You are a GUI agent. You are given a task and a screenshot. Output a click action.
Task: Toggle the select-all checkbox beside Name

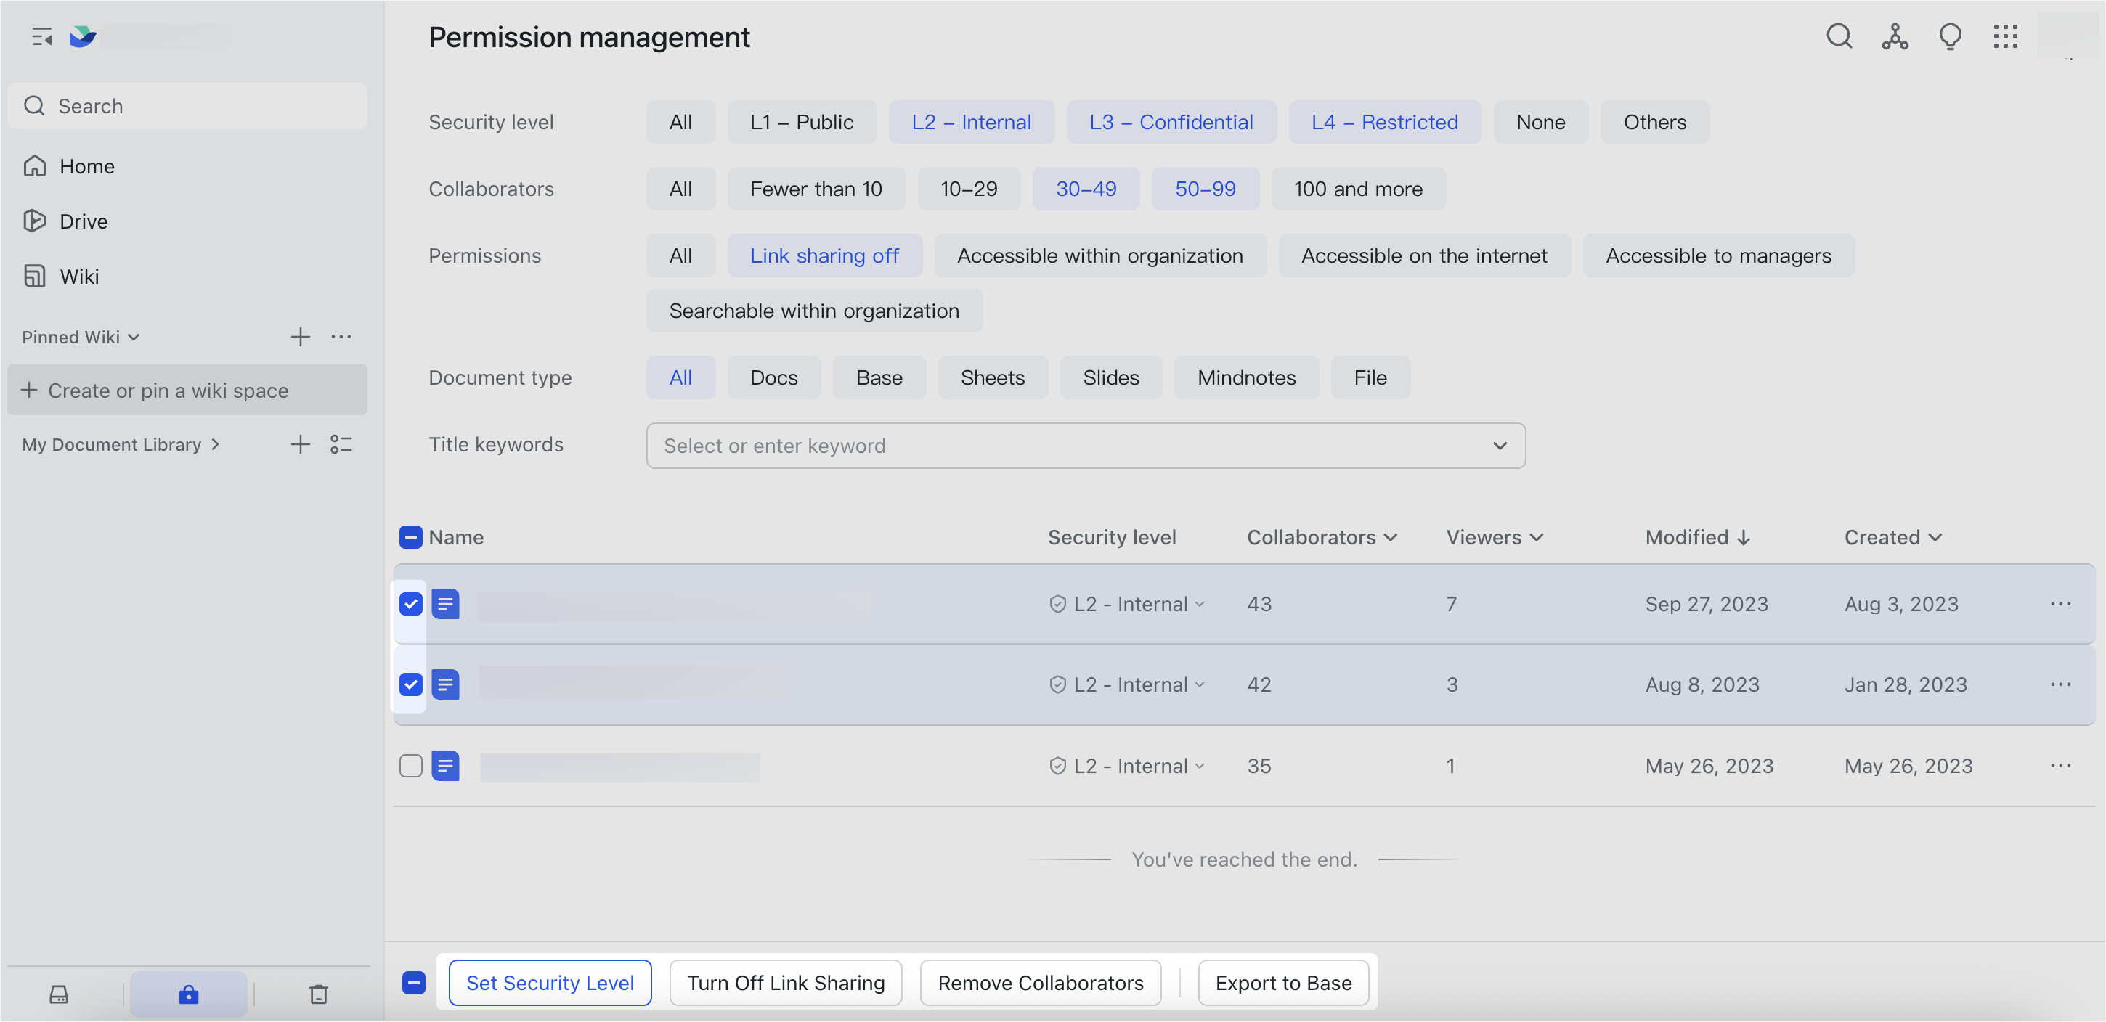pos(410,536)
